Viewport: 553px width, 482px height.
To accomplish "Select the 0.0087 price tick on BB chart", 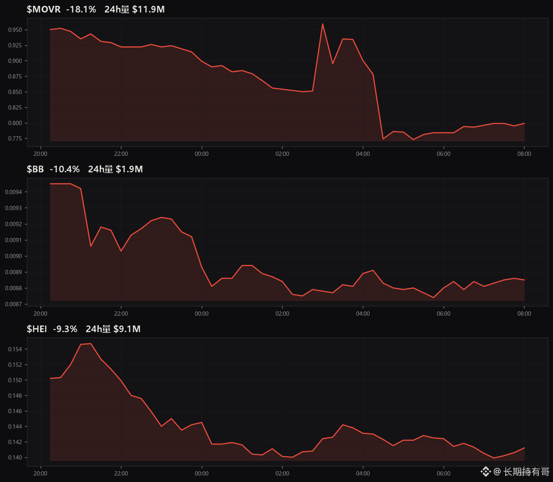I will [14, 304].
